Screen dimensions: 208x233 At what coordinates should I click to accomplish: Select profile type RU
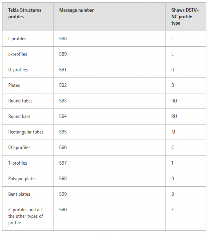click(174, 117)
